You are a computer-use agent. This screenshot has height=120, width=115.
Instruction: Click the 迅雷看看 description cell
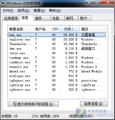pos(90,35)
